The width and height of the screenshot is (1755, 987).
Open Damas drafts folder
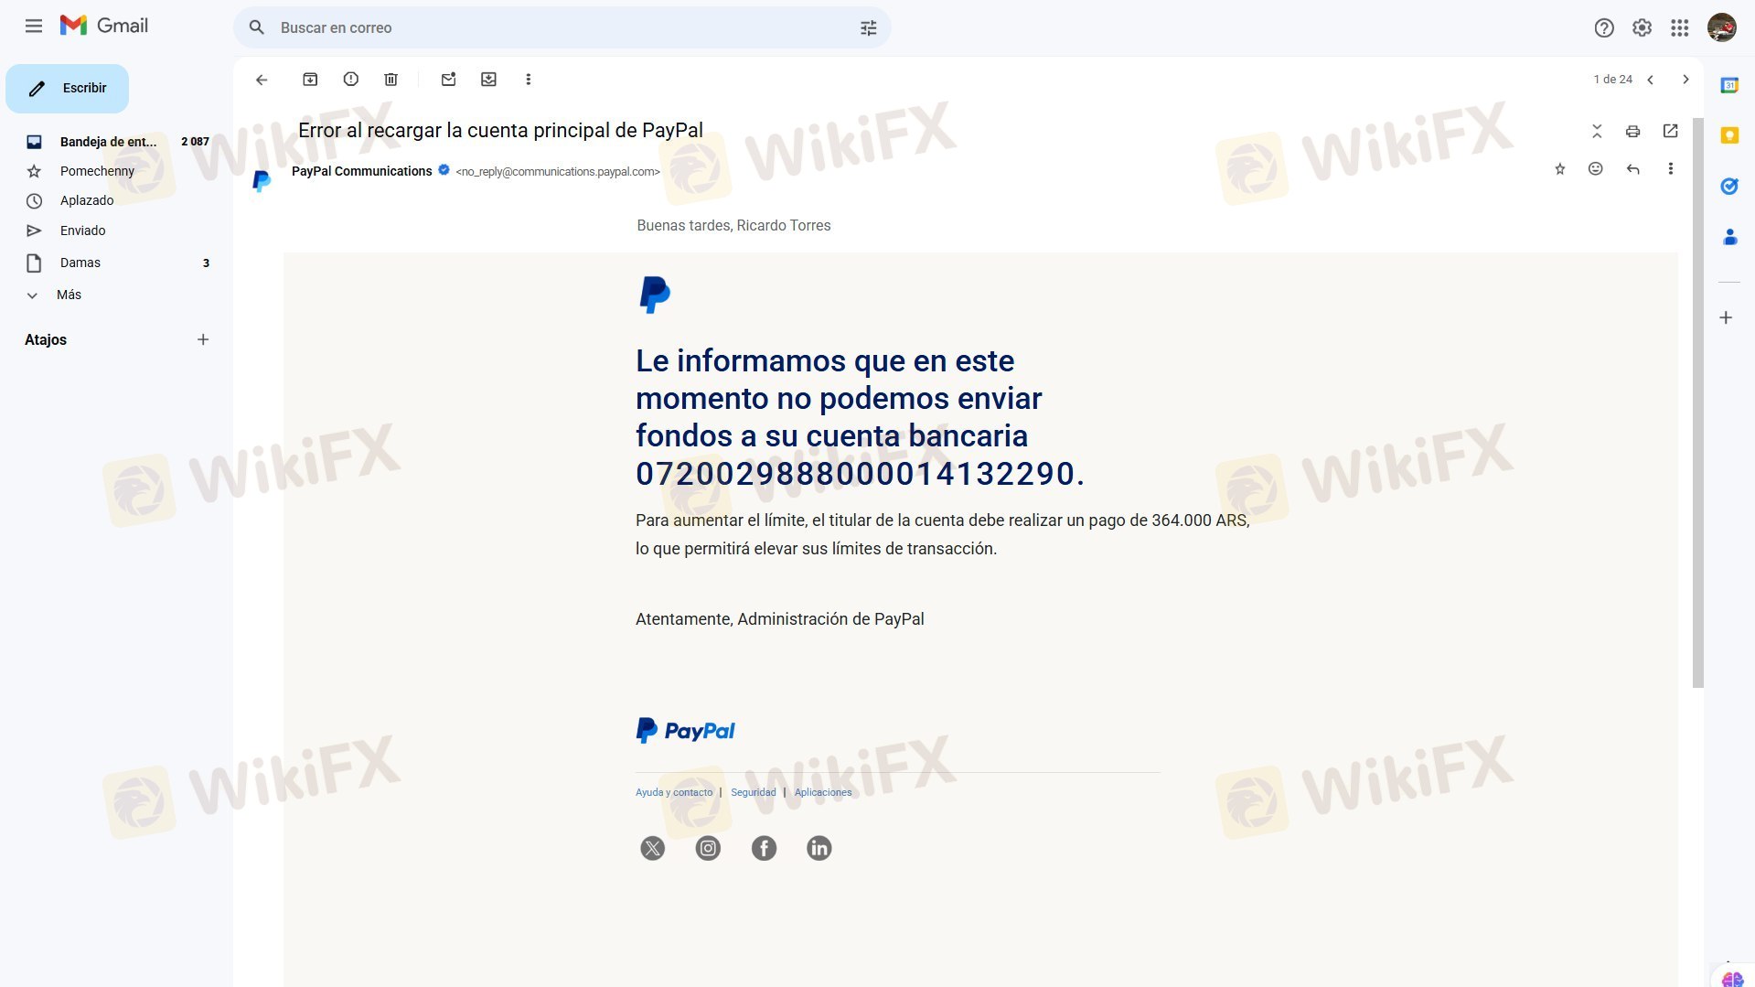coord(117,263)
